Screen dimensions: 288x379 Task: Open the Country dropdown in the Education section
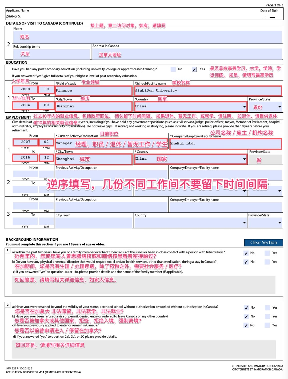click(244, 106)
